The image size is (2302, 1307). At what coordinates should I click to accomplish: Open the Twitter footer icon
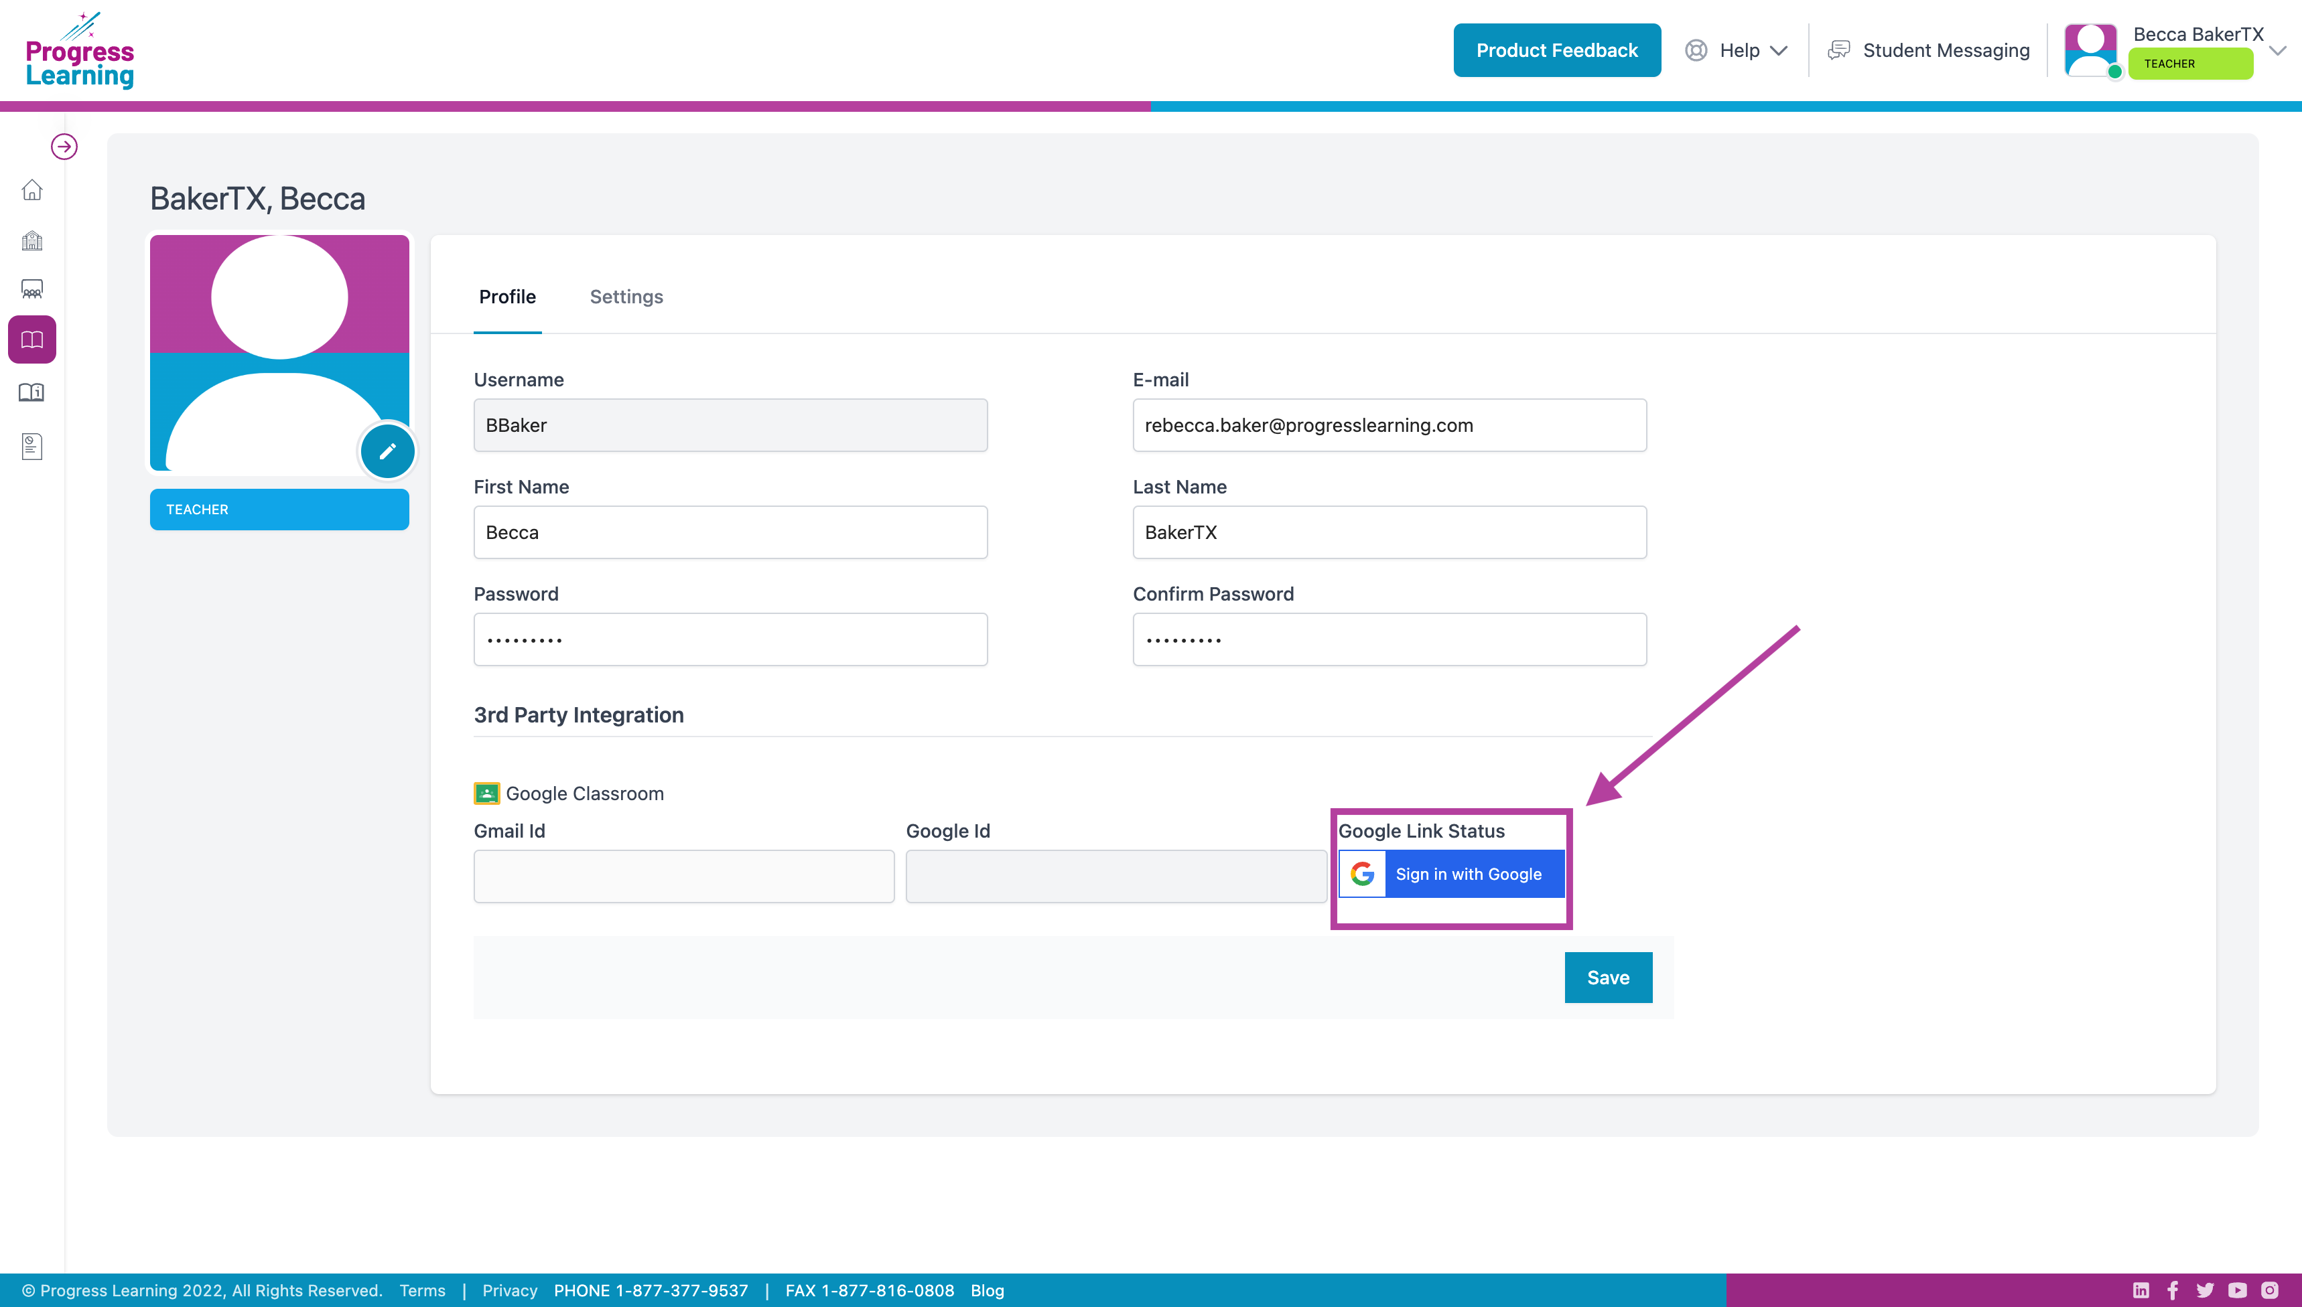tap(2205, 1290)
